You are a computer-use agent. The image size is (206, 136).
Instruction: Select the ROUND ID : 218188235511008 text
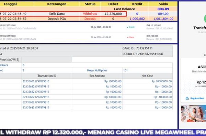click(142, 54)
